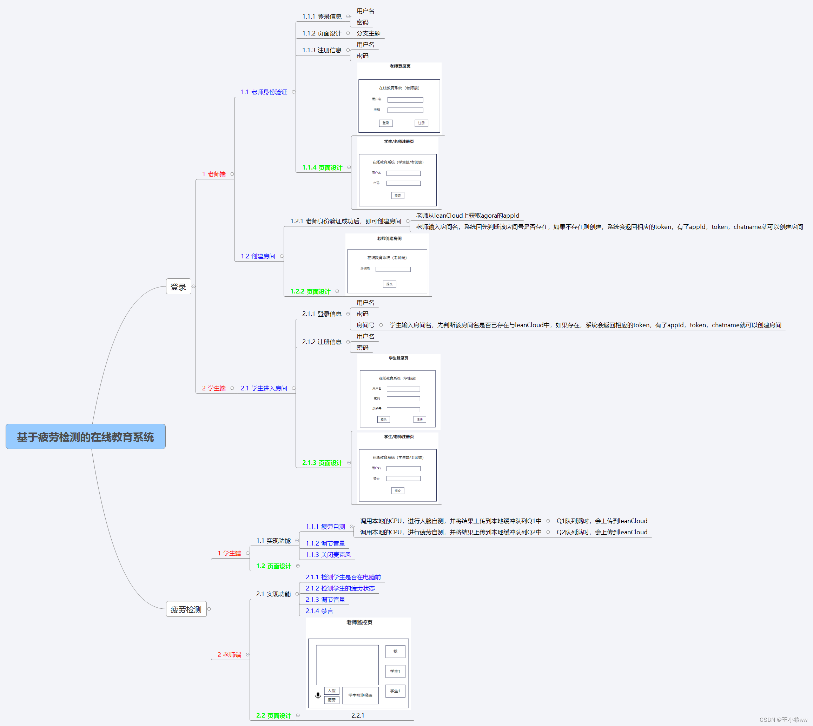Select the 1.2 创建房间 node
The image size is (813, 726).
pyautogui.click(x=258, y=256)
